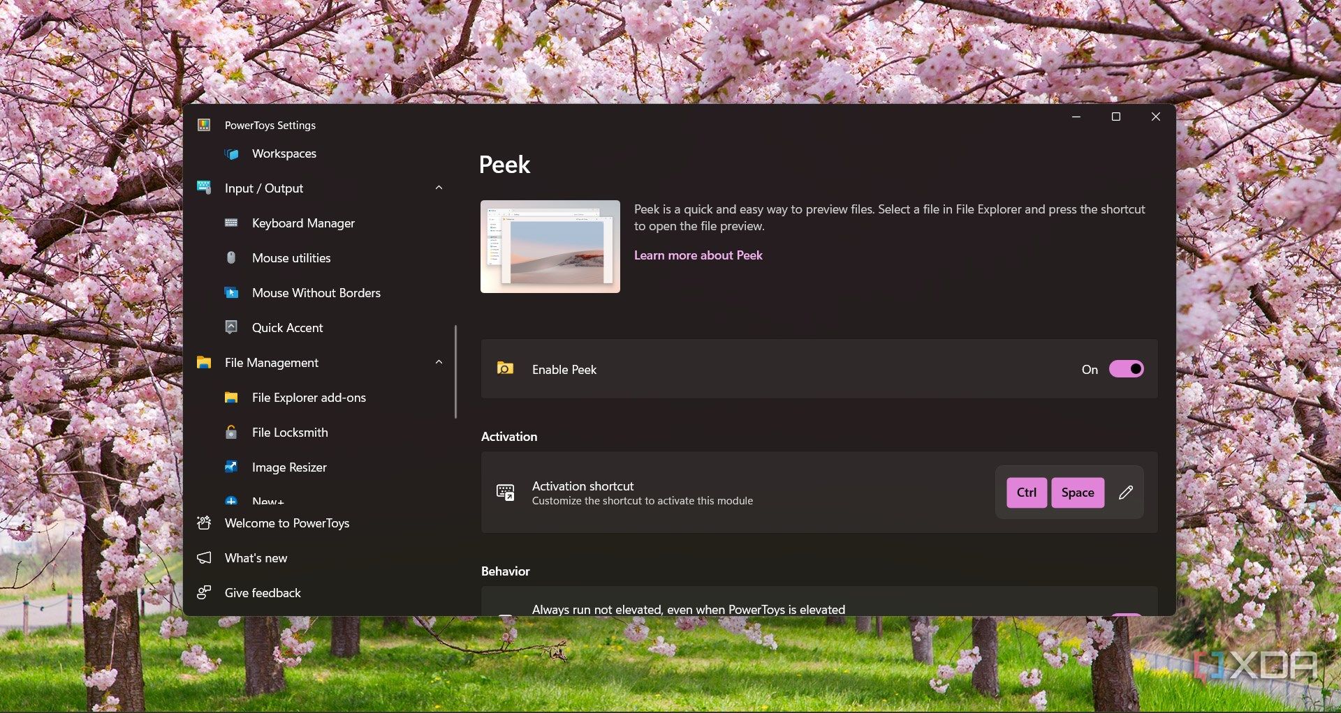Maximize the PowerToys Settings window
The width and height of the screenshot is (1341, 713).
coord(1116,117)
